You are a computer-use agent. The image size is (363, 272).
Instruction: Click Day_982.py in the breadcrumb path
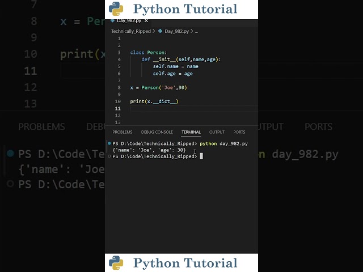(x=176, y=31)
